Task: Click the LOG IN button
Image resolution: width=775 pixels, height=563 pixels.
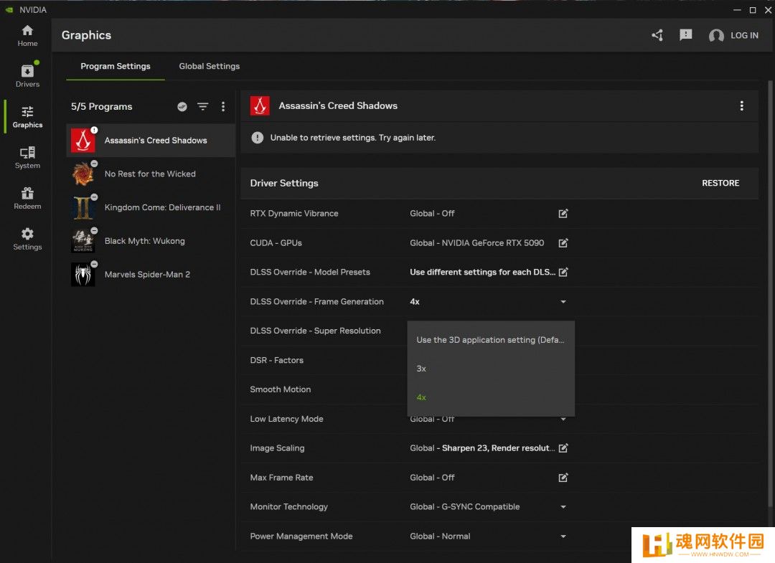Action: point(744,36)
